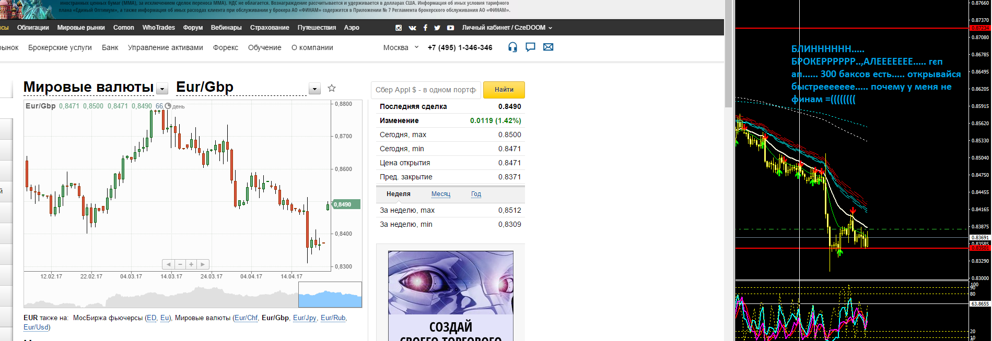Open Finam's Instagram page icon
The image size is (992, 341).
pyautogui.click(x=399, y=28)
